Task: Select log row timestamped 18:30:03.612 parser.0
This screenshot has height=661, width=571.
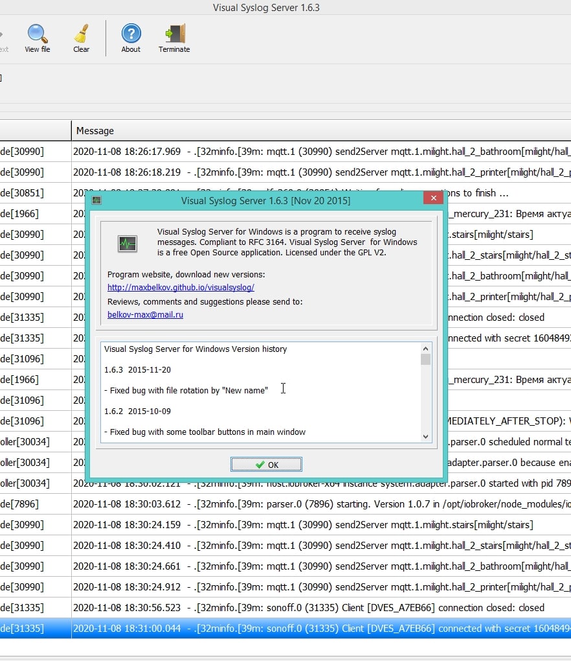Action: tap(285, 504)
